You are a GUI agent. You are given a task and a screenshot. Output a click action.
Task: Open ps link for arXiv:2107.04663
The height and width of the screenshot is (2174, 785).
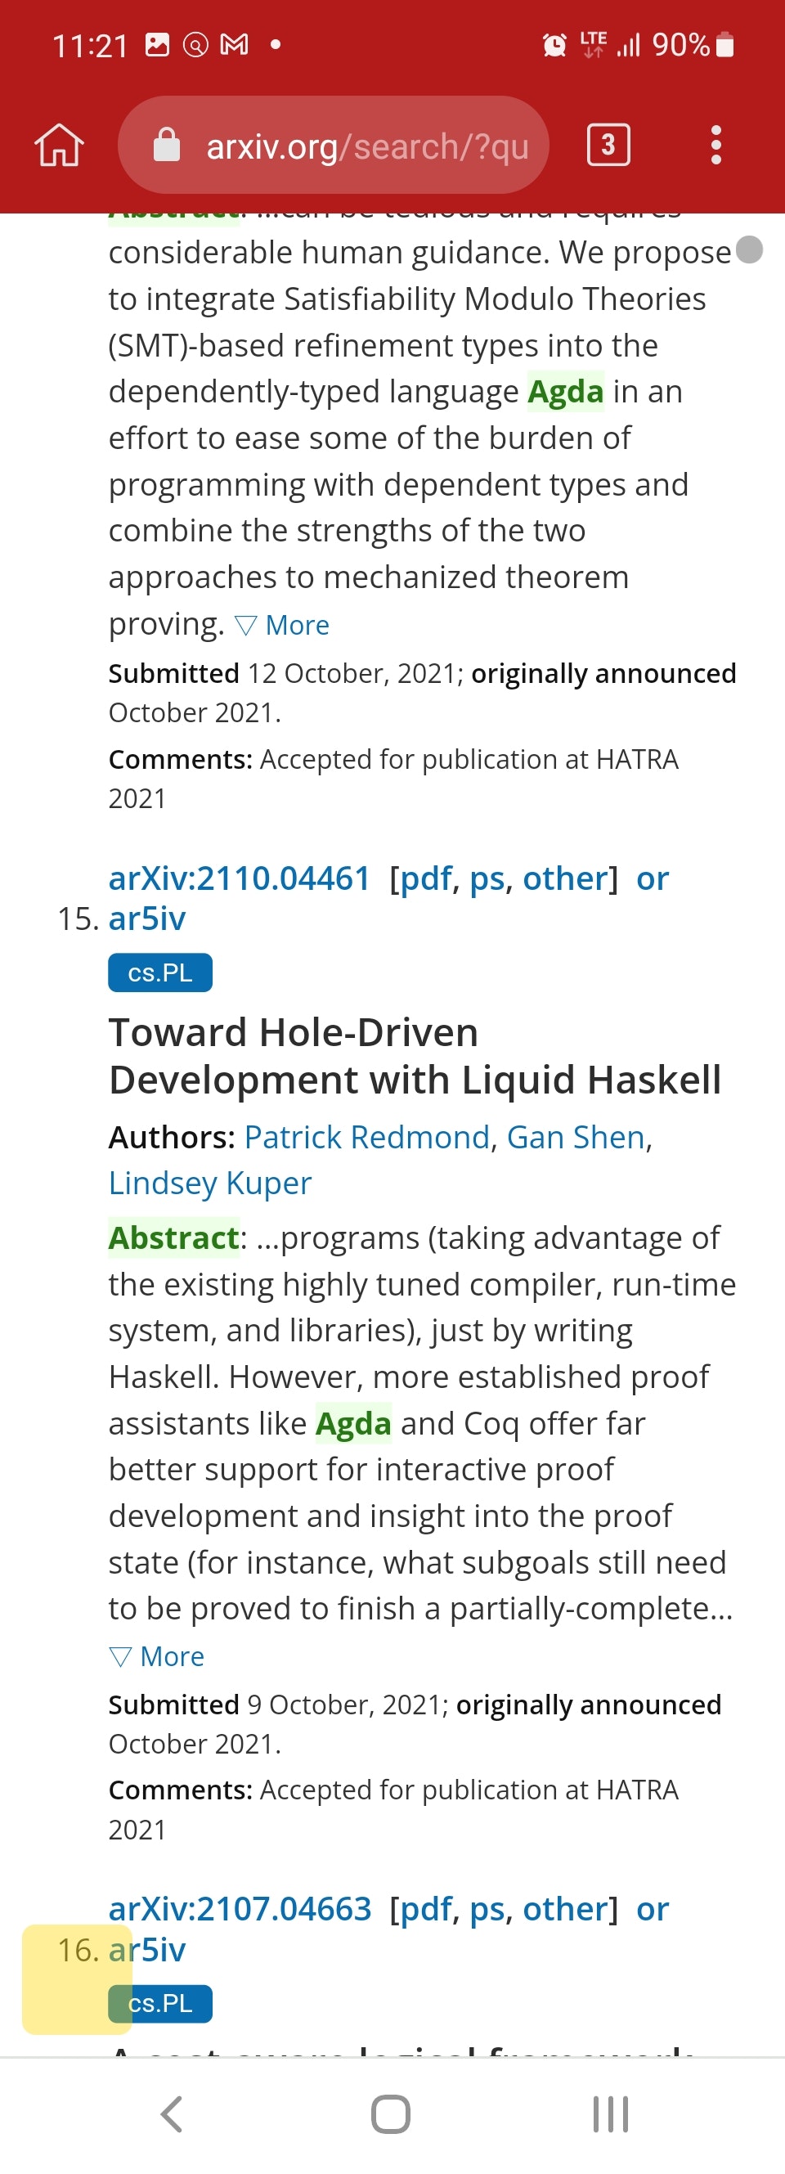487,1911
